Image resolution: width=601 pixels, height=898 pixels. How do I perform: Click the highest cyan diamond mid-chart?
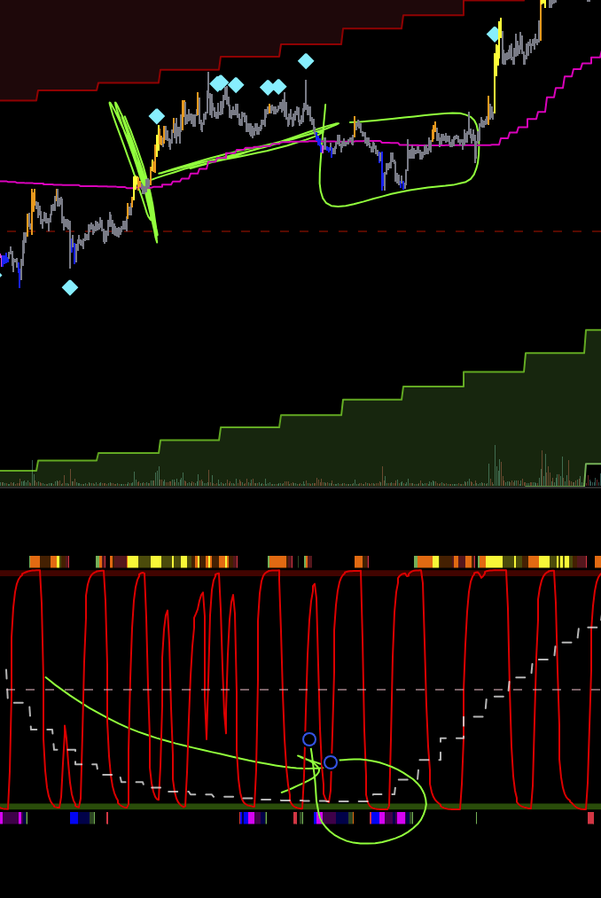pyautogui.click(x=306, y=61)
